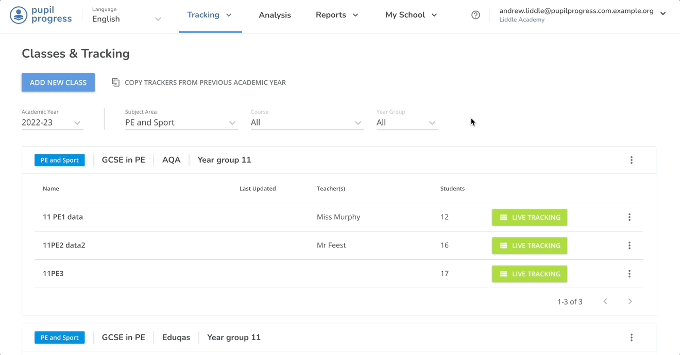Open options menu for 11PE2 data2
680x355 pixels.
pyautogui.click(x=629, y=245)
